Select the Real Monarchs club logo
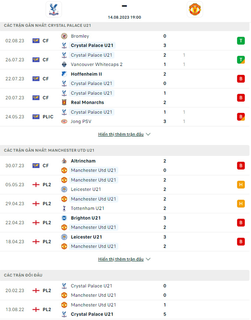 (x=65, y=102)
